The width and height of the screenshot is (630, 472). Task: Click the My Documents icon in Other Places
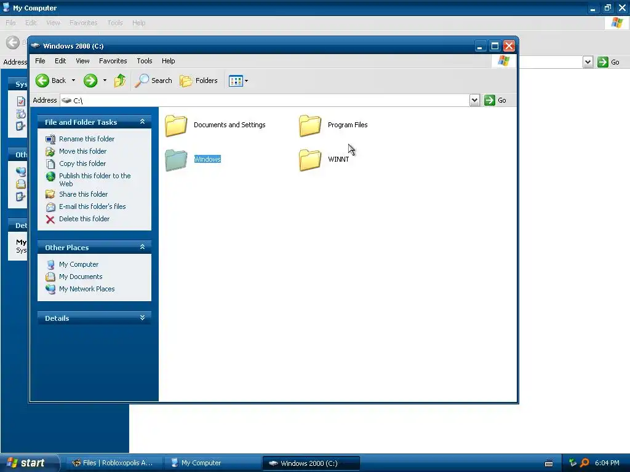[x=50, y=277]
